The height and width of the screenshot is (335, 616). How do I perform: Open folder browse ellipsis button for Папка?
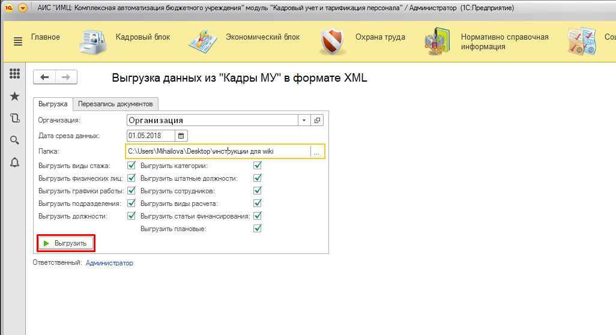(x=316, y=152)
